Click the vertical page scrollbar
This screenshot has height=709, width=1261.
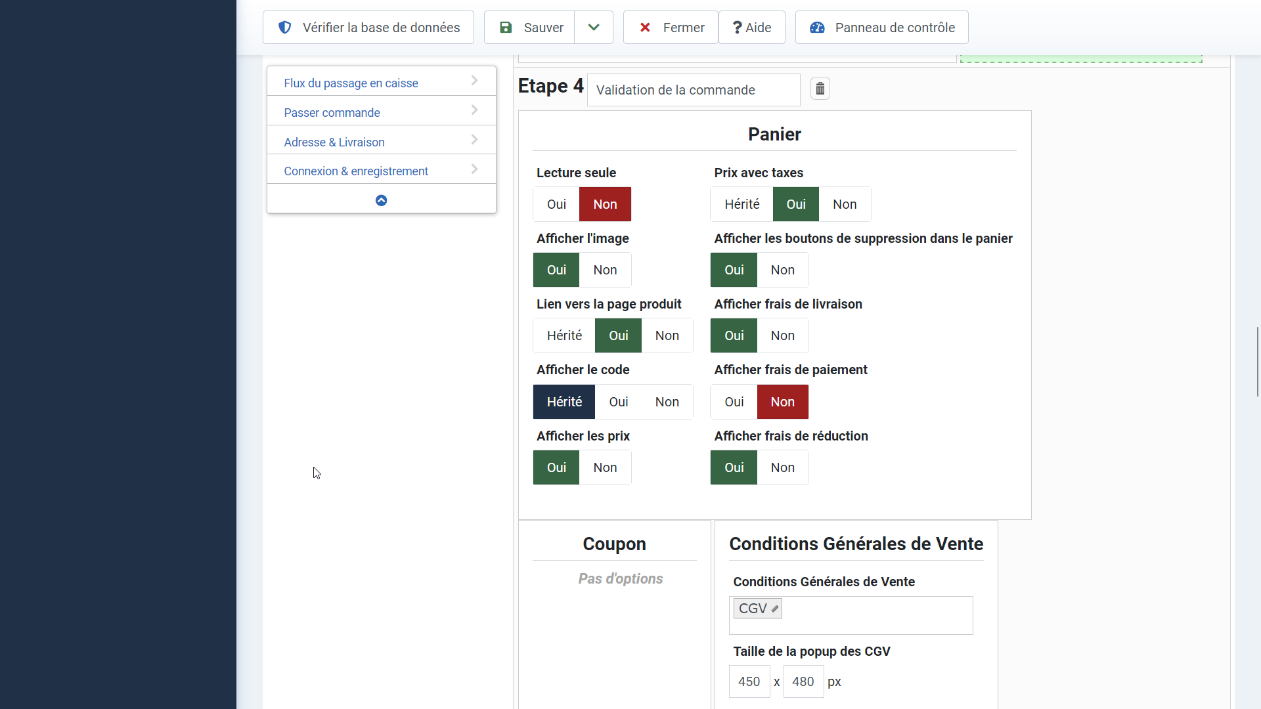tap(1257, 361)
